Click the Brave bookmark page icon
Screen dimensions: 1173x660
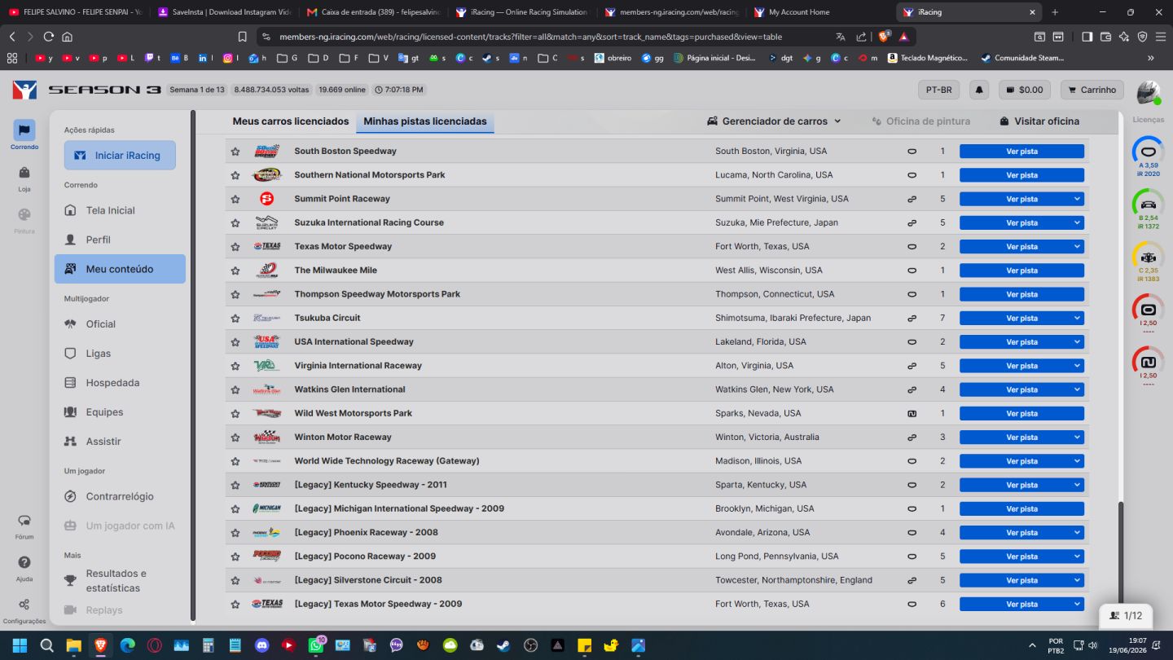point(242,37)
